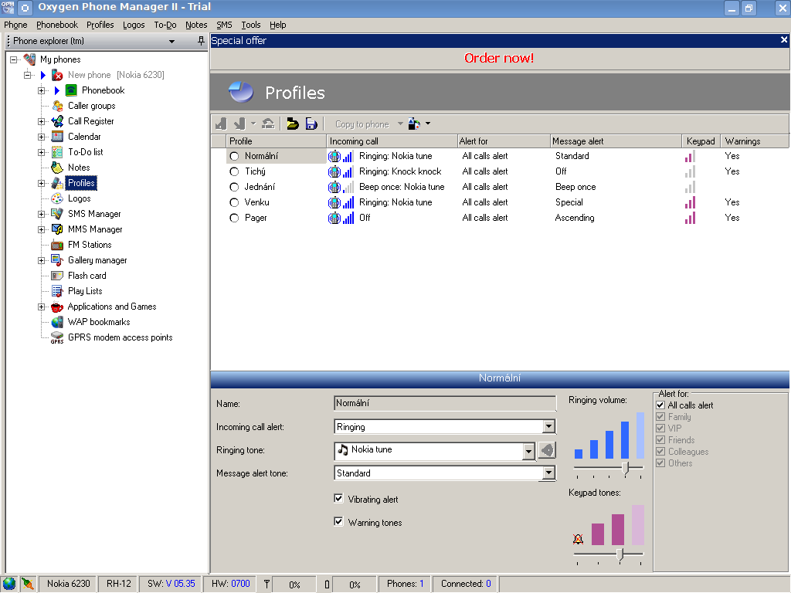This screenshot has height=593, width=791.
Task: Select the Gallery manager tree icon
Action: point(57,260)
